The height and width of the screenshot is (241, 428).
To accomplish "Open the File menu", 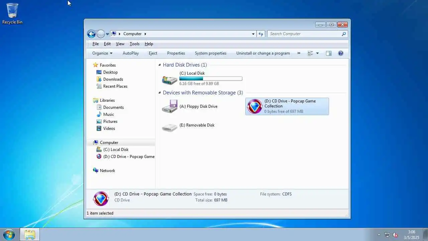I will tap(95, 44).
